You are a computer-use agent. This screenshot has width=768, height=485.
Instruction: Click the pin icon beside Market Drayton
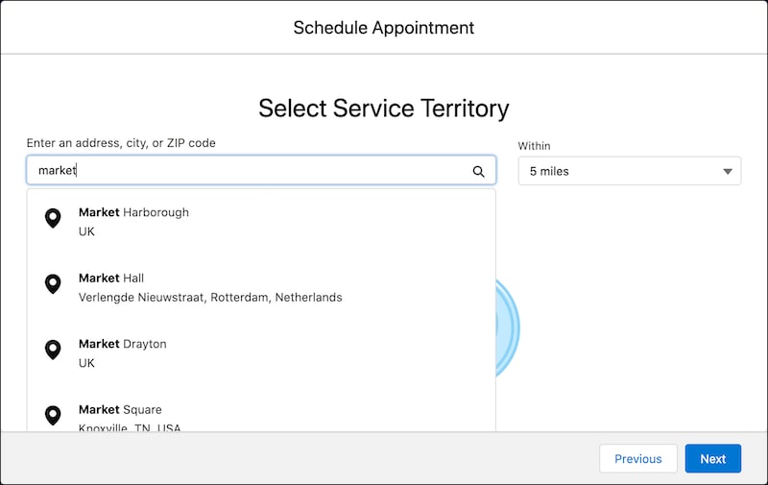(x=53, y=350)
